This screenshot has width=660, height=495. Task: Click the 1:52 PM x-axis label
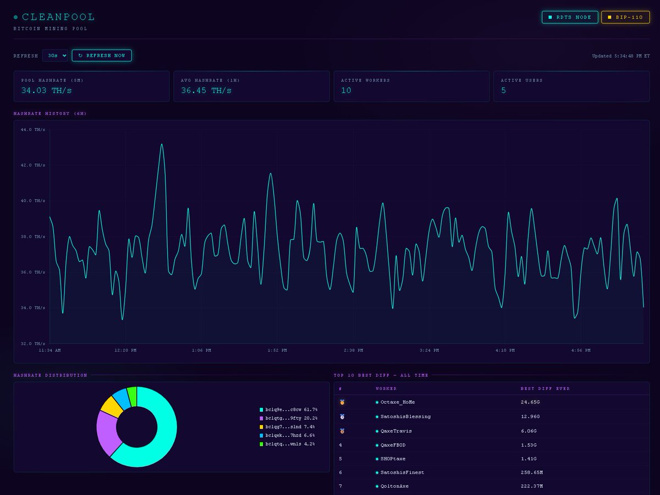pyautogui.click(x=277, y=350)
